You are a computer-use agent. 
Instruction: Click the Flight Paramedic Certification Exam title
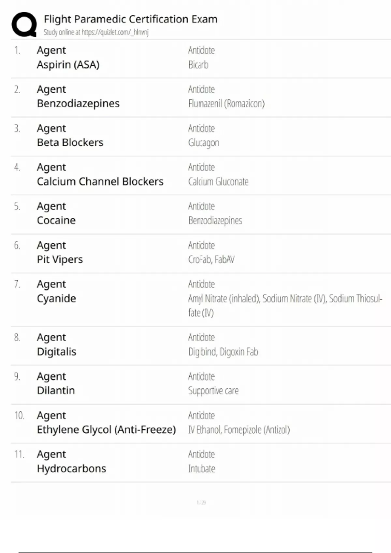pos(130,19)
